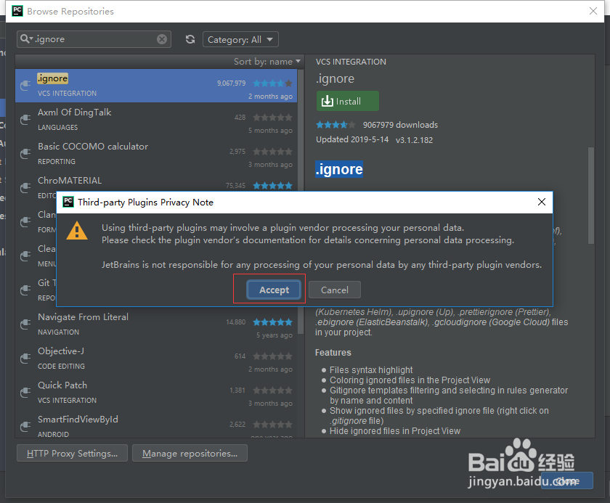
Task: Click the Features heading
Action: point(333,353)
